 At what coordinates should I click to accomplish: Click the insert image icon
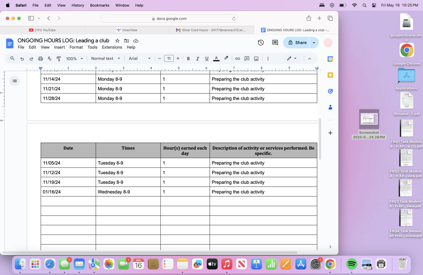[x=256, y=59]
